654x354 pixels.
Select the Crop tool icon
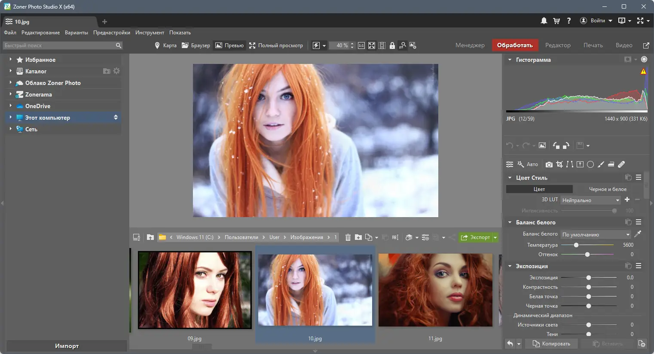pos(559,164)
